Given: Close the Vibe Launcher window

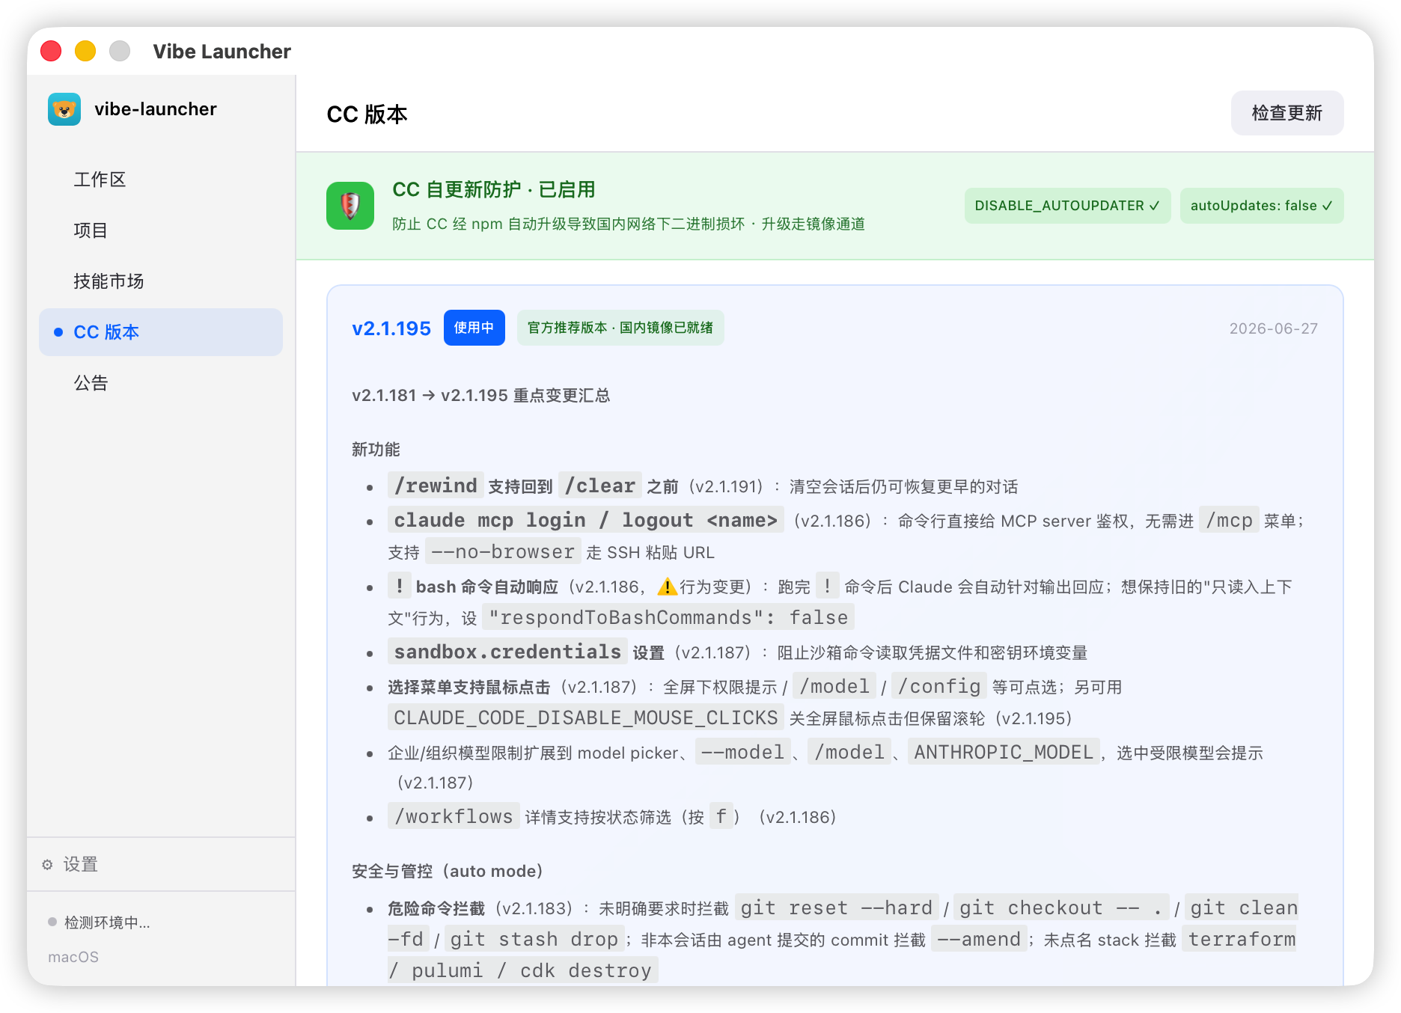Looking at the screenshot, I should 51,51.
